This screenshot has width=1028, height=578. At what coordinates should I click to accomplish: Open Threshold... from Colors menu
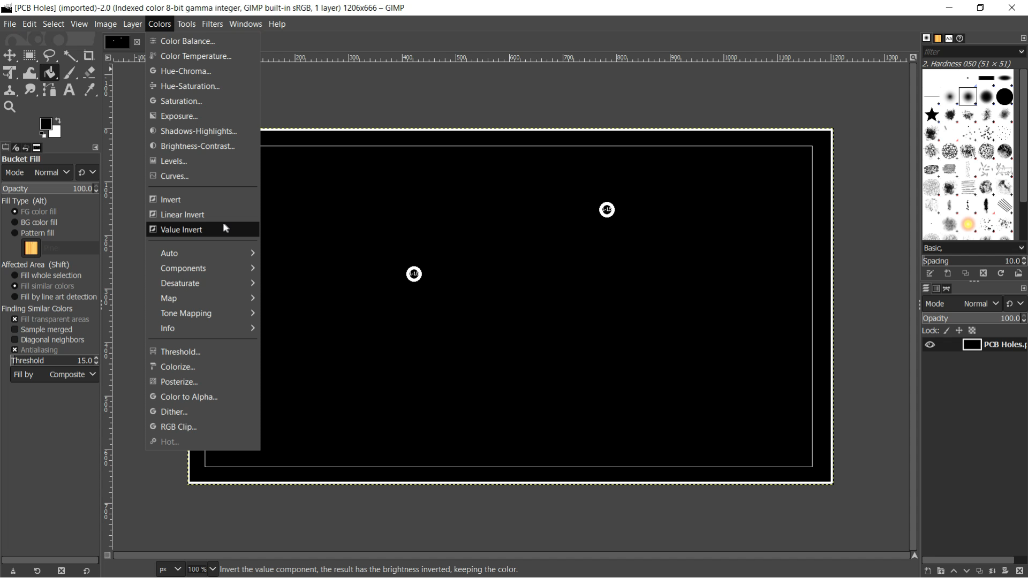[180, 352]
